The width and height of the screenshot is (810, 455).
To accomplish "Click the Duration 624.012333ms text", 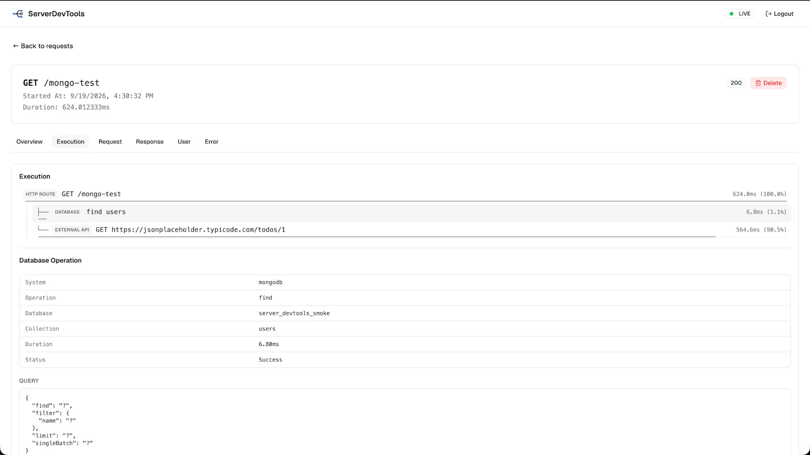I will click(66, 107).
